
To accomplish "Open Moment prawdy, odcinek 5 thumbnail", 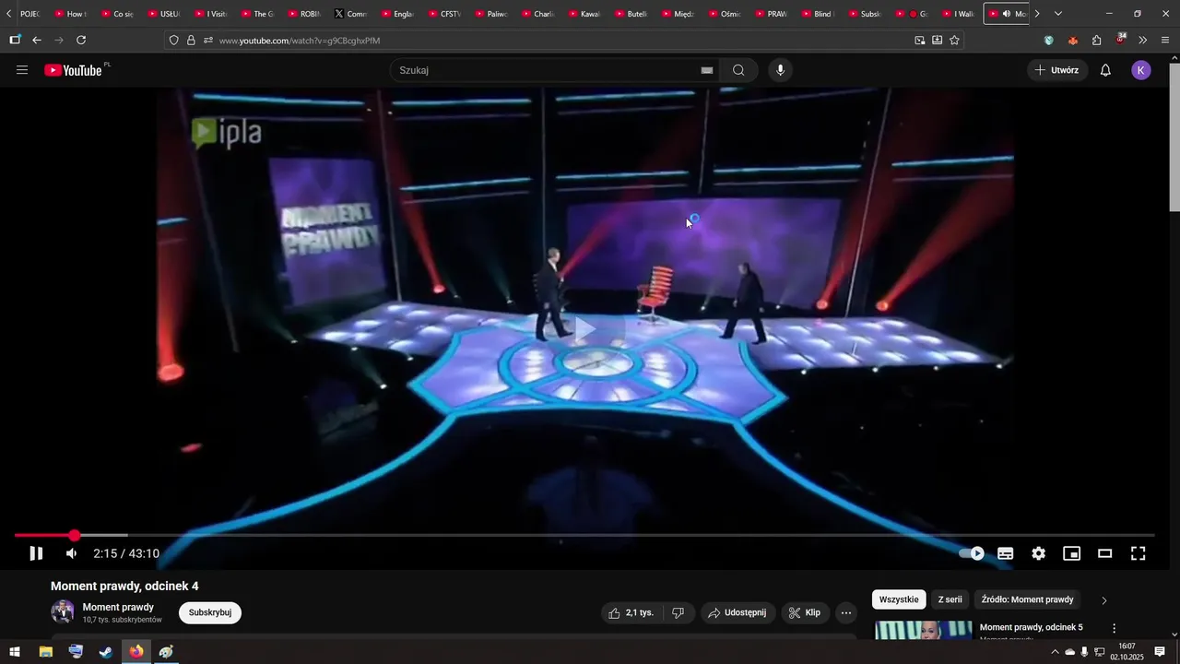I will point(924,630).
